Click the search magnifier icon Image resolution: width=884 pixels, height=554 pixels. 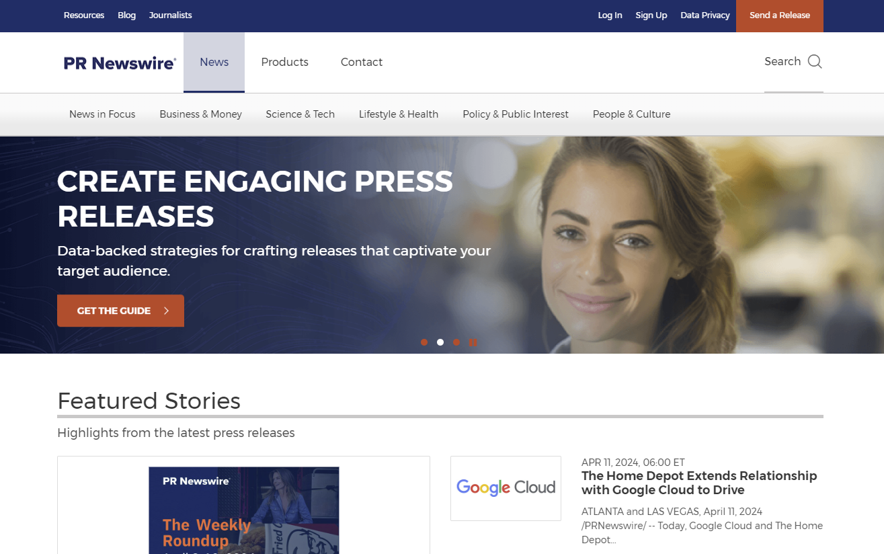[815, 62]
